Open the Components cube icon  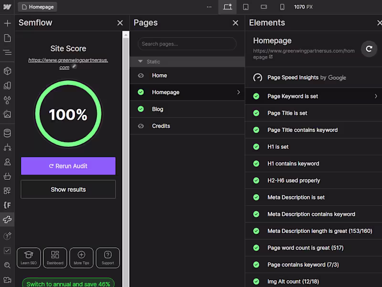[7, 71]
